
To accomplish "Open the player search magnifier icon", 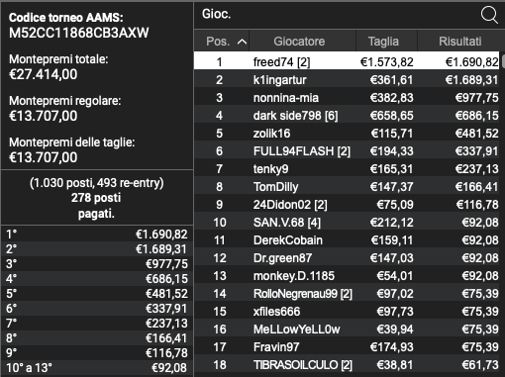I will click(x=489, y=15).
